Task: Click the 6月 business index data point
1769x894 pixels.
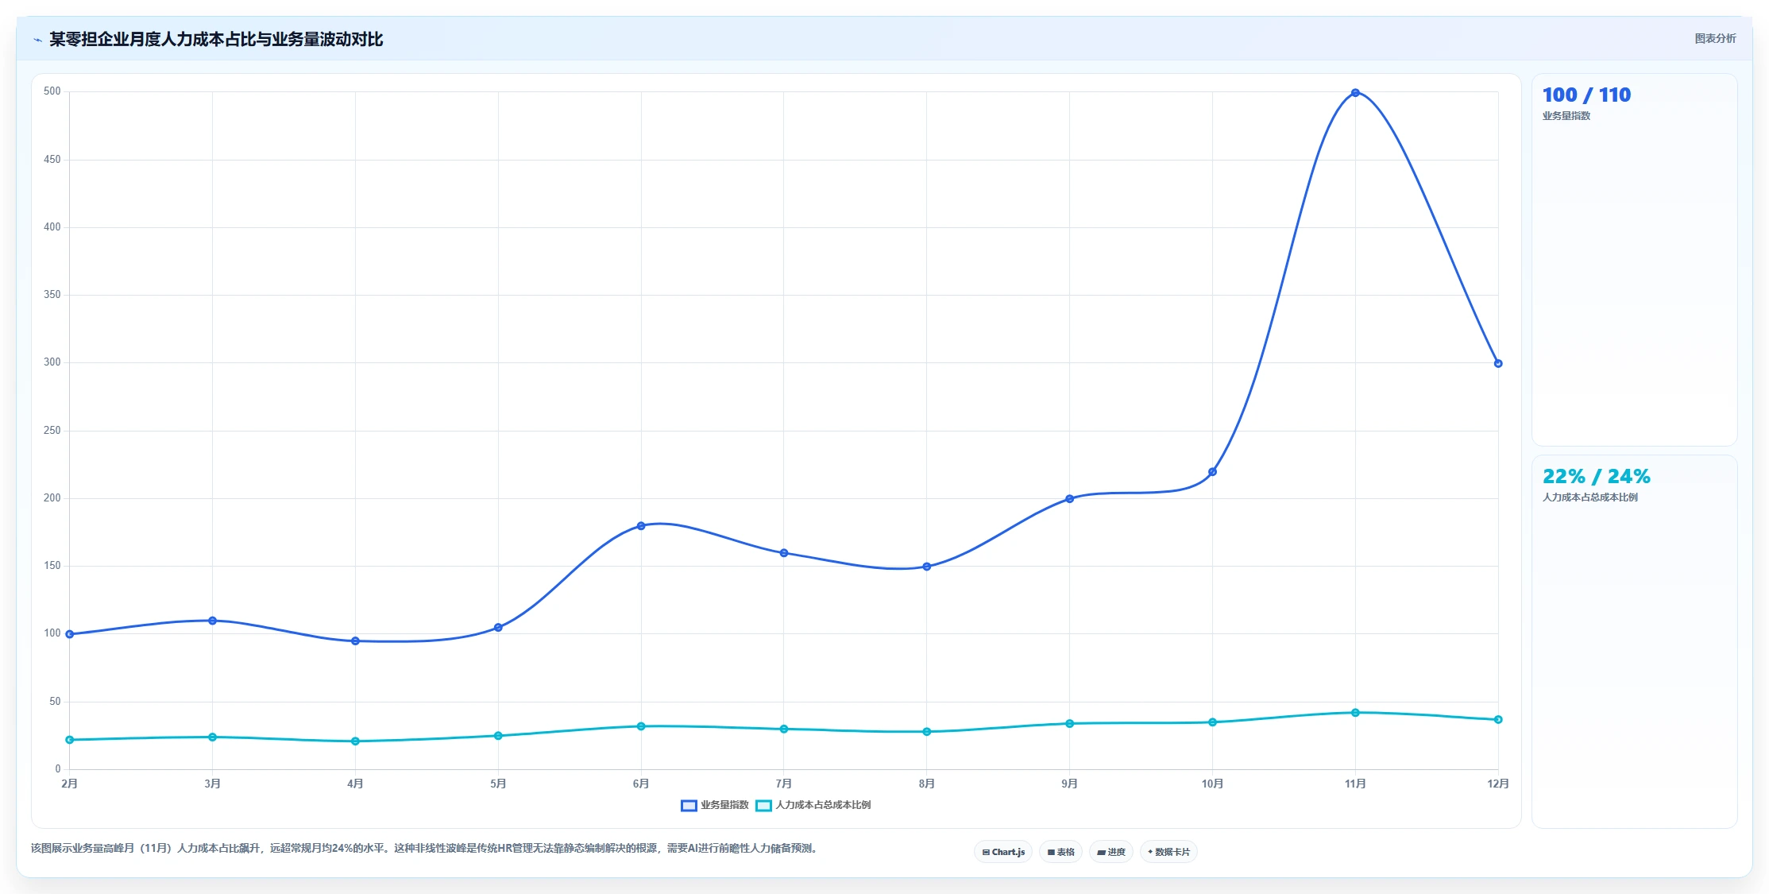Action: (641, 526)
